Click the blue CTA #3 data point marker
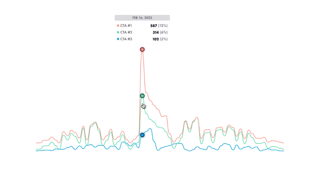 pyautogui.click(x=142, y=135)
